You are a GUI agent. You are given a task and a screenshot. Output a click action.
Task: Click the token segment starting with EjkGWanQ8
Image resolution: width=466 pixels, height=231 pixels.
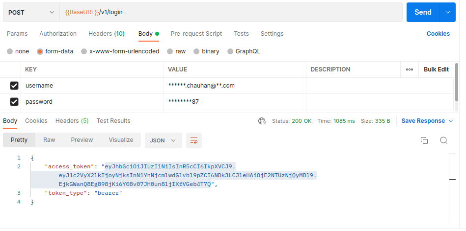point(135,184)
